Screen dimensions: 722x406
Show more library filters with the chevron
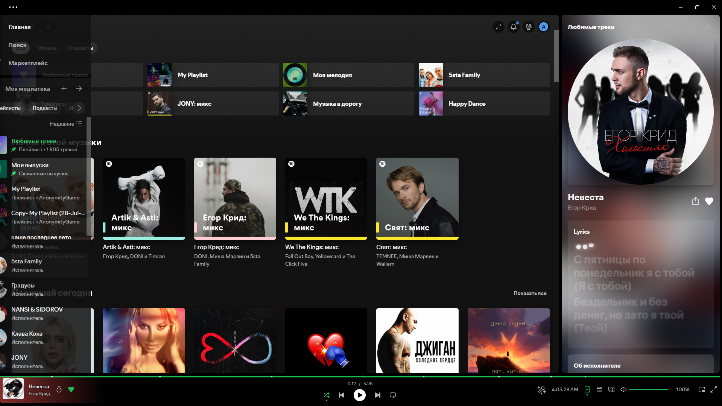point(79,108)
